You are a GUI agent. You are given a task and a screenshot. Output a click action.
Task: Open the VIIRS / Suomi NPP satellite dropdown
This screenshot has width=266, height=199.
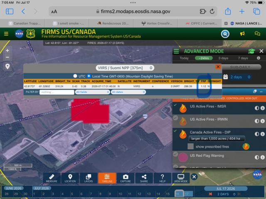pos(125,68)
